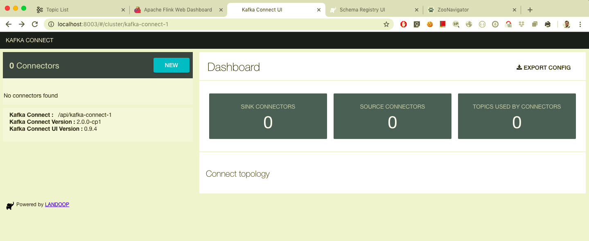Open a new browser tab with plus
This screenshot has height=241, width=589.
pos(530,9)
